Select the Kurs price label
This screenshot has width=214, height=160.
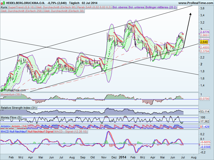pyautogui.click(x=4, y=7)
